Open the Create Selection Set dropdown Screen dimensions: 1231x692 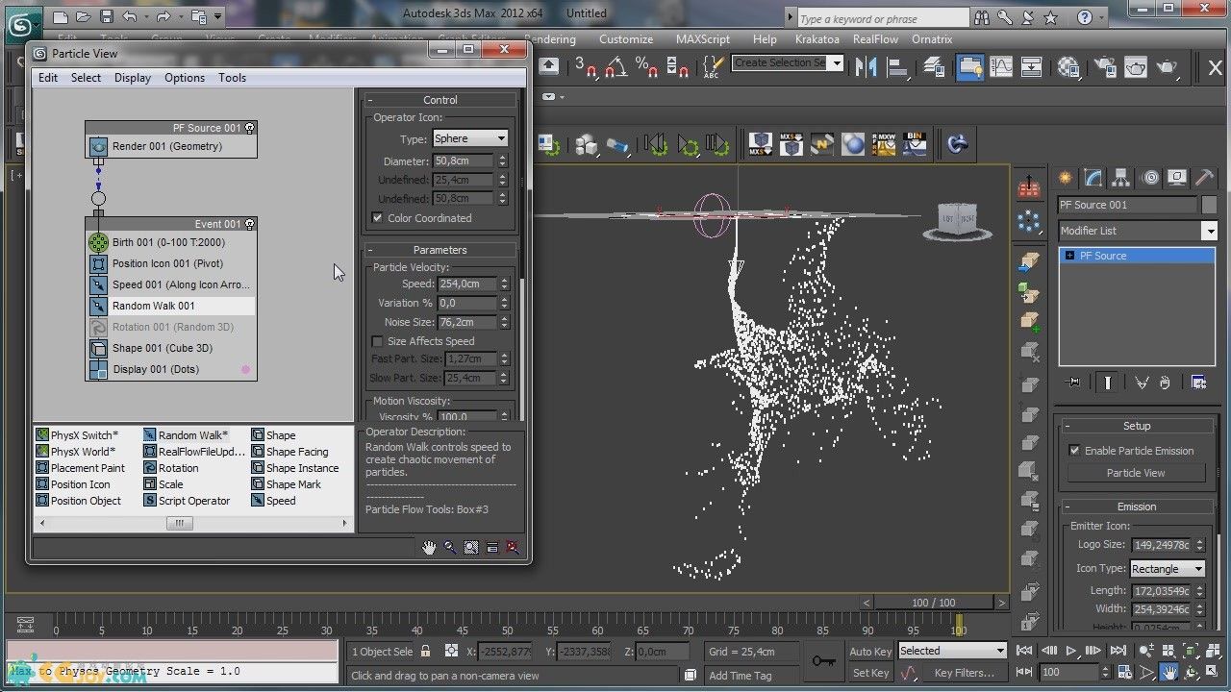[788, 62]
